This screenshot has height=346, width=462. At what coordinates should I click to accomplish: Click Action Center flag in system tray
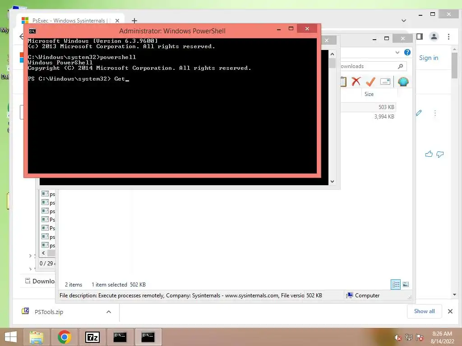(420, 337)
